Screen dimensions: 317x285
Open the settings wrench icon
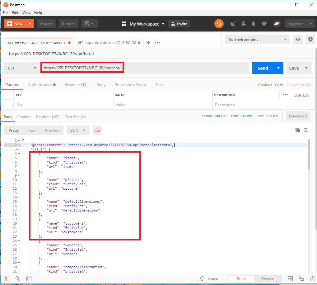pyautogui.click(x=244, y=24)
